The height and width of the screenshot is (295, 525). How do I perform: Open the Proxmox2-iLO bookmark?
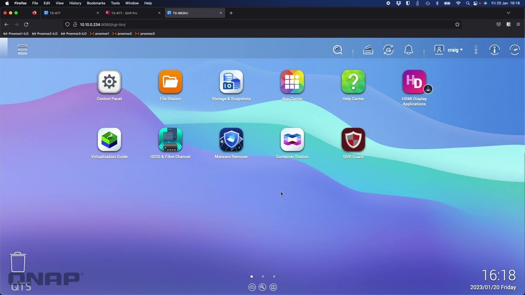(45, 34)
